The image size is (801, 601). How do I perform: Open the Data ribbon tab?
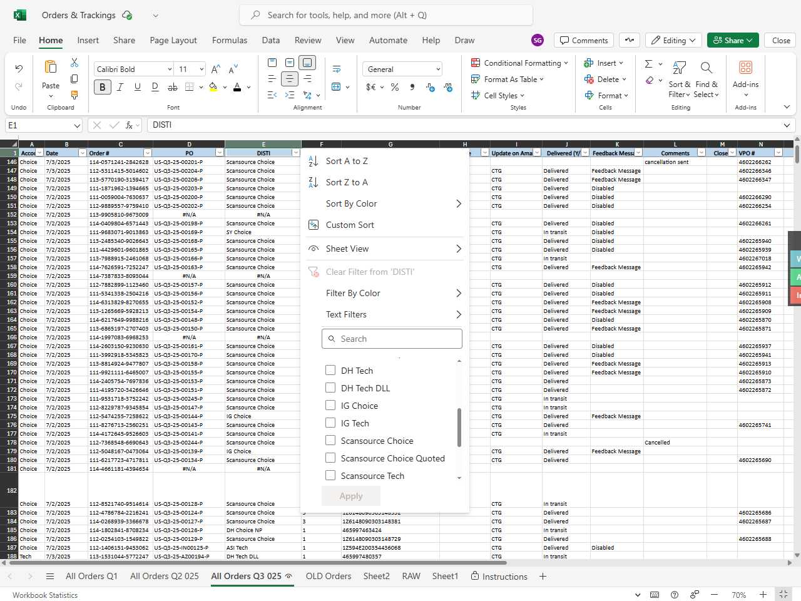(271, 40)
